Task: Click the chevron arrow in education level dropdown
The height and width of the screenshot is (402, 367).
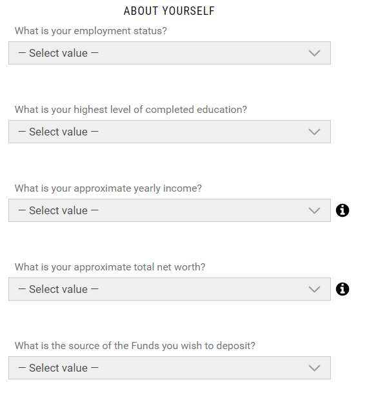Action: coord(314,132)
